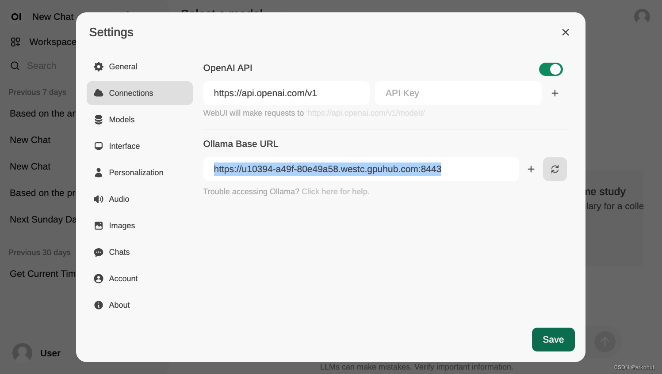Disable the OpenAI API toggle

pos(551,69)
